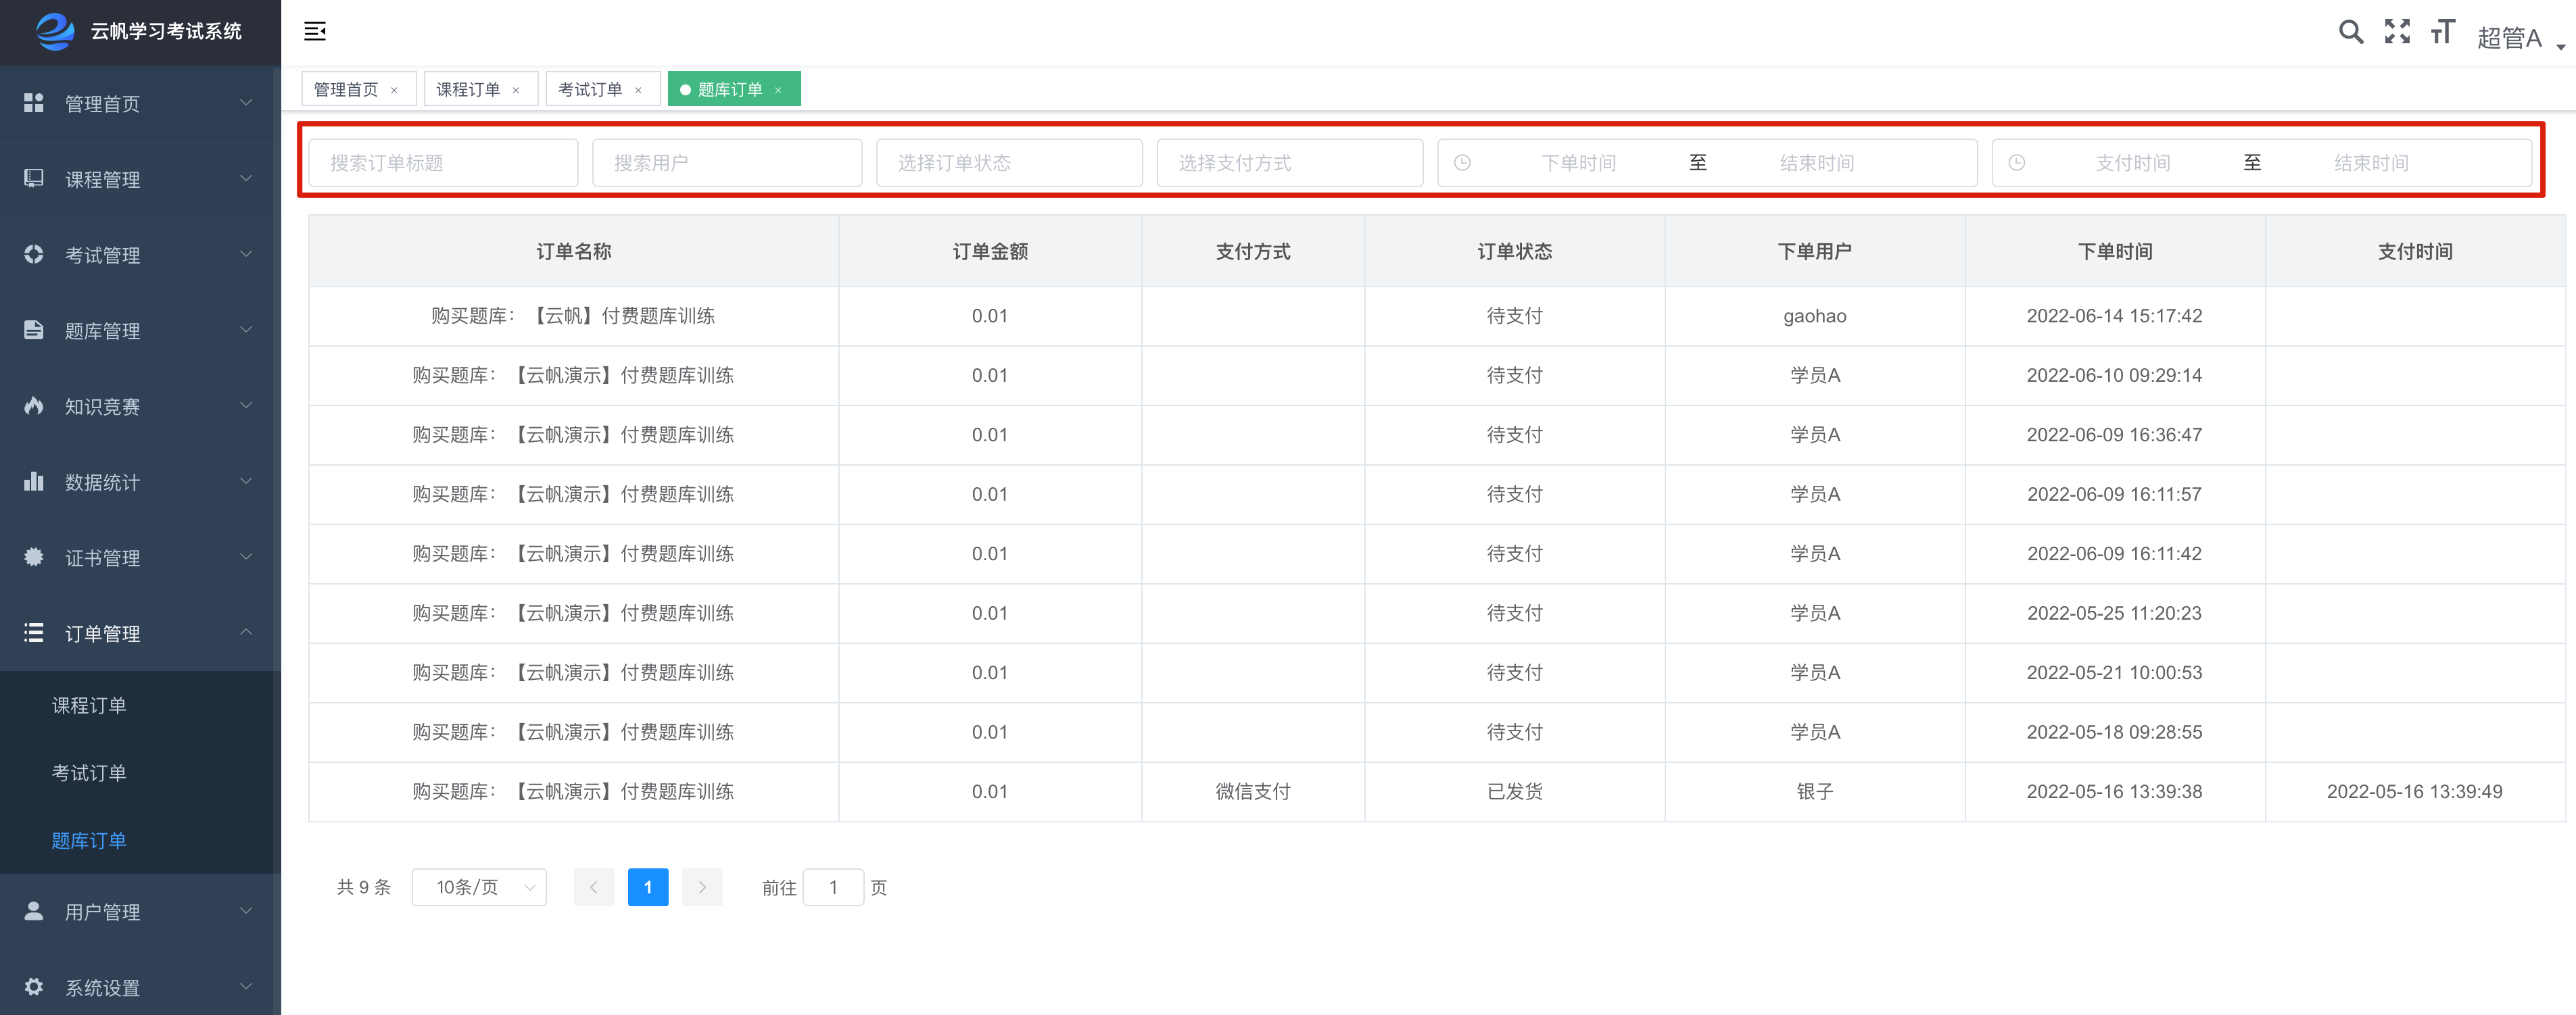Image resolution: width=2576 pixels, height=1015 pixels.
Task: Open the 选择订单状态 dropdown
Action: (1009, 163)
